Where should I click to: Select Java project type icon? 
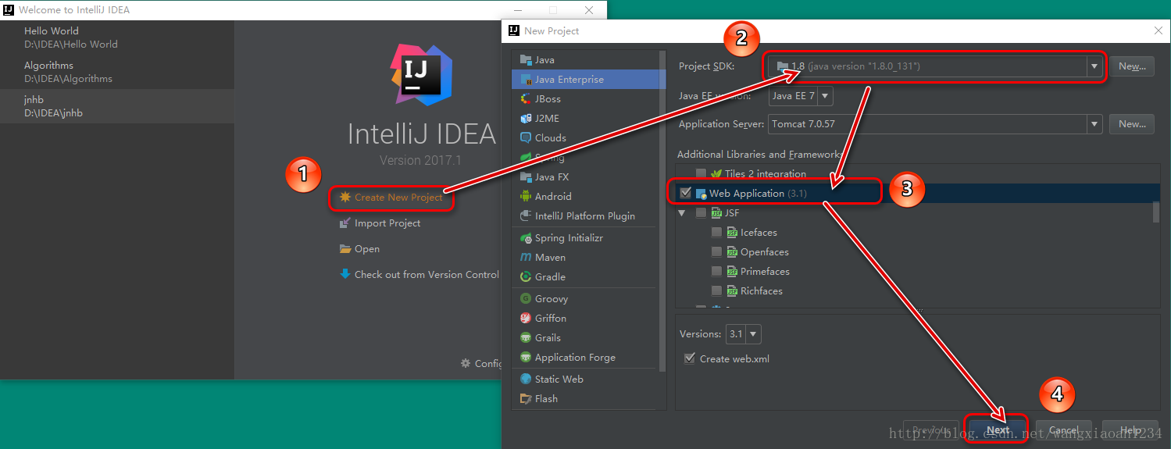pos(526,60)
